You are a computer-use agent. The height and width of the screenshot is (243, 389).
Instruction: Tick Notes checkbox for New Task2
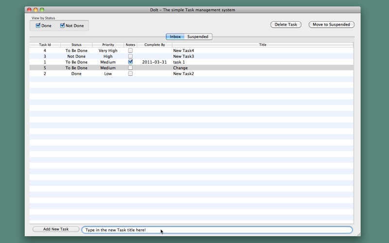click(x=130, y=74)
